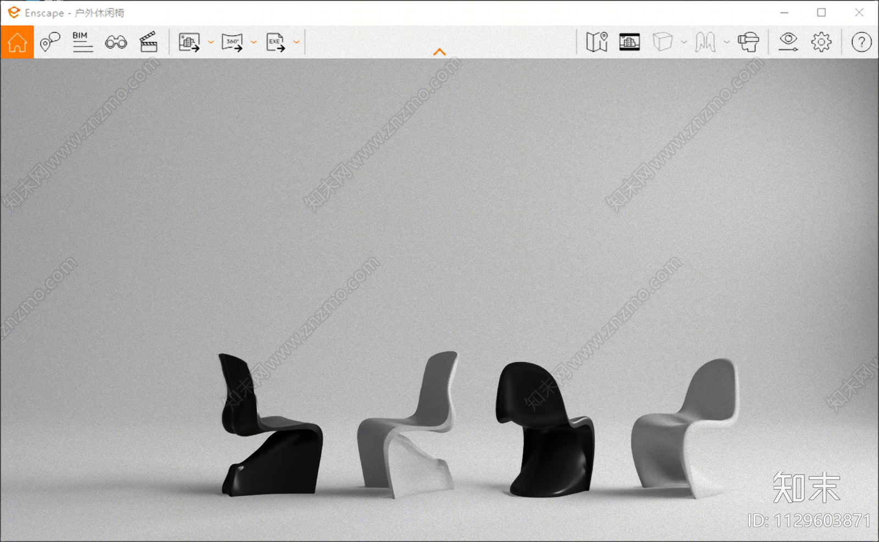
Task: Close the Enscape window
Action: point(859,12)
